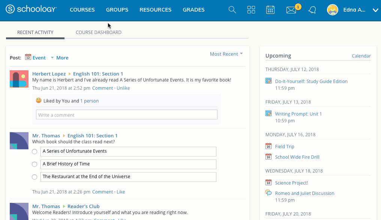Click the comment input field under Herbert's post
The image size is (381, 220).
(x=127, y=114)
